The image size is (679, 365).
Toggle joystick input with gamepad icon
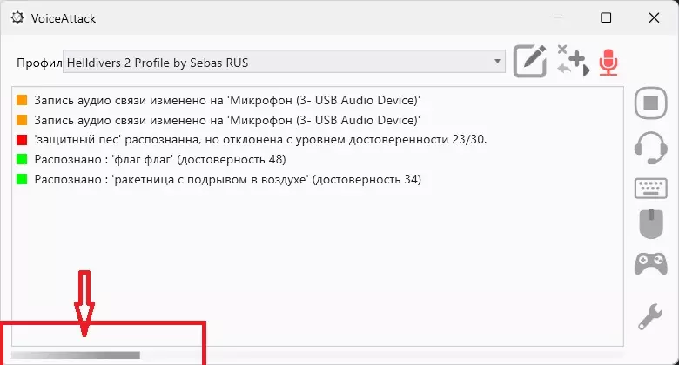(x=649, y=263)
